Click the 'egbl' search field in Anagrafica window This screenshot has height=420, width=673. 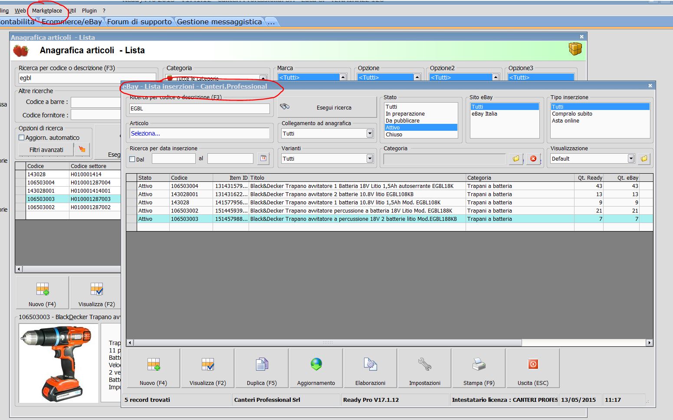(x=87, y=78)
